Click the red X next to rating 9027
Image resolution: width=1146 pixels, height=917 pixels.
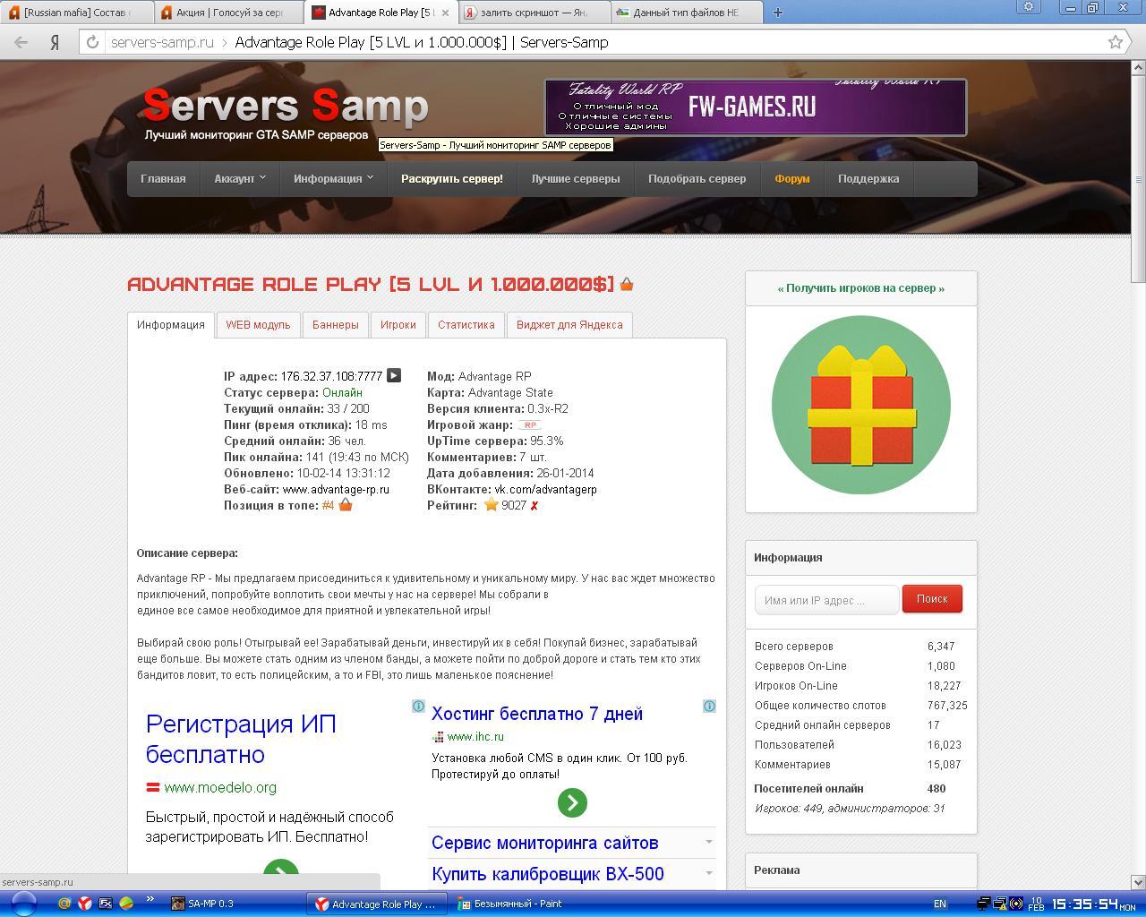535,506
